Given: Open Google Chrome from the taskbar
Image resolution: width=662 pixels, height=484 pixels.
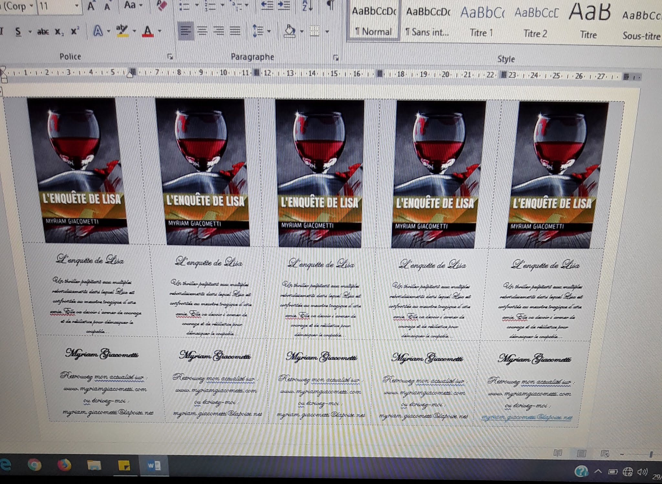Looking at the screenshot, I should coord(35,465).
